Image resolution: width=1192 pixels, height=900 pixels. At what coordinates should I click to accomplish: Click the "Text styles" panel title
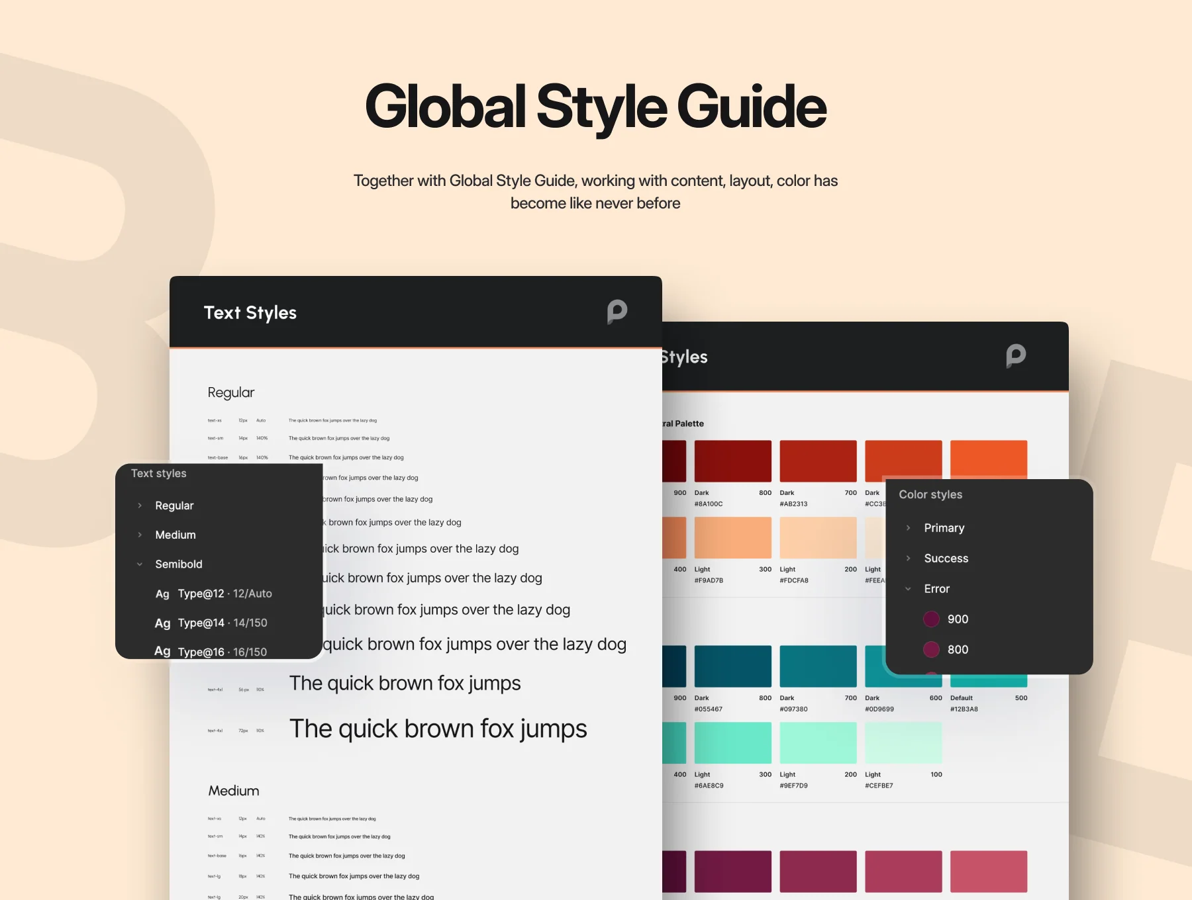[x=159, y=473]
